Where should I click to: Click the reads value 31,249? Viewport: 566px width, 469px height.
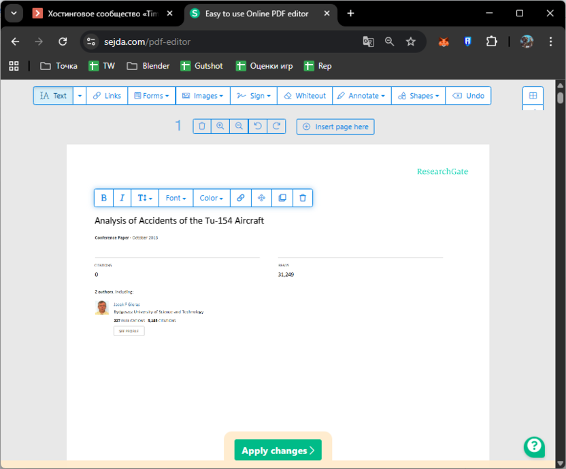point(286,275)
